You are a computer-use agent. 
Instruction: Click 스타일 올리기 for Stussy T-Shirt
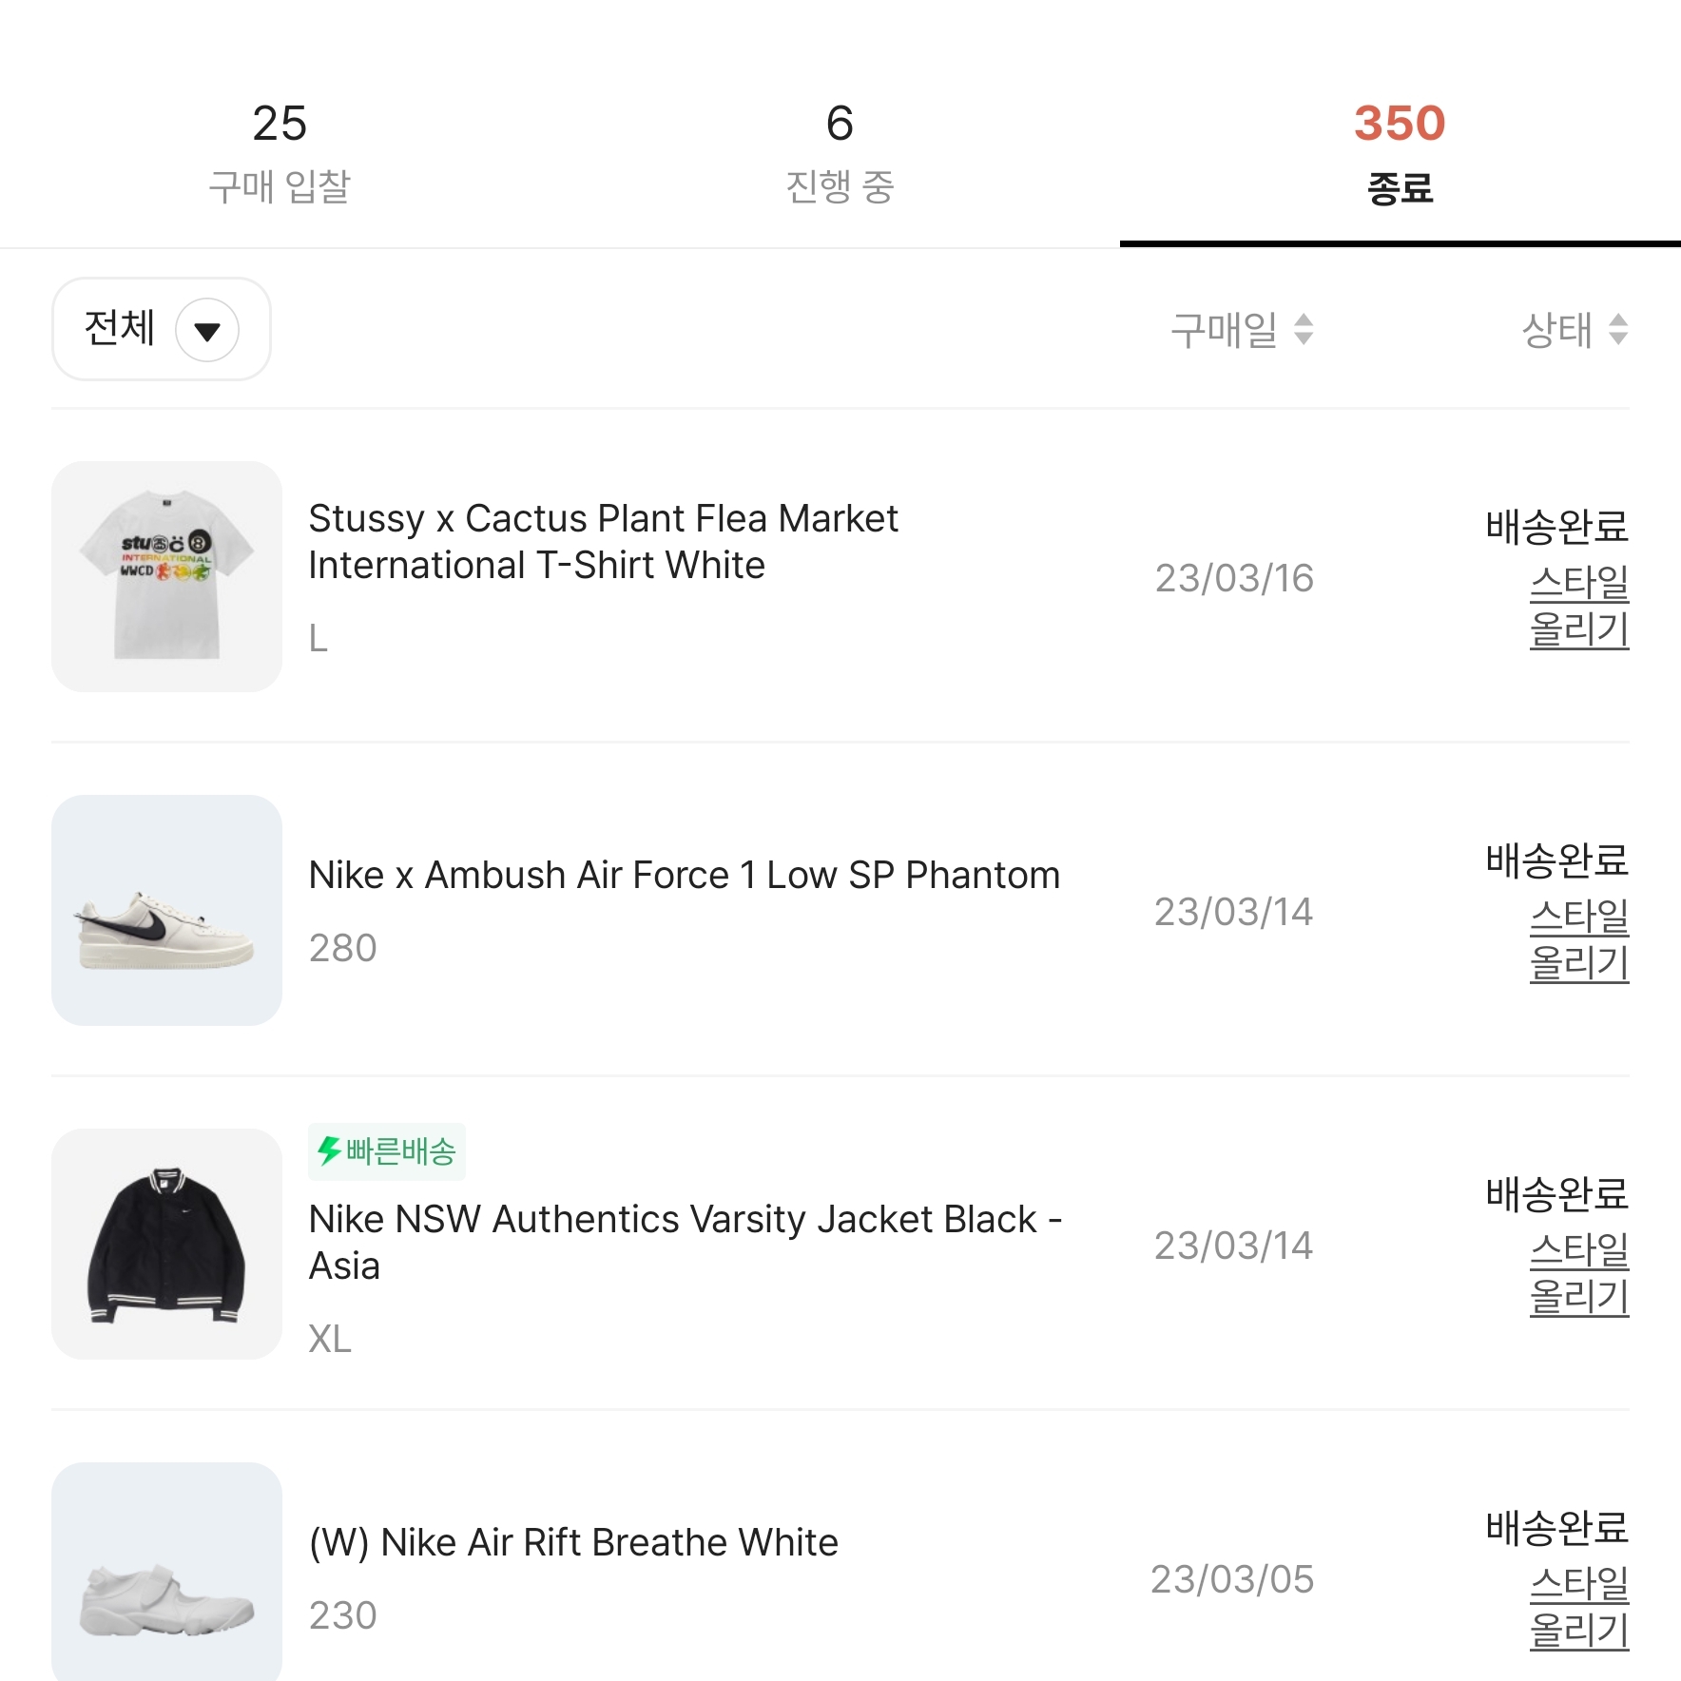tap(1579, 607)
